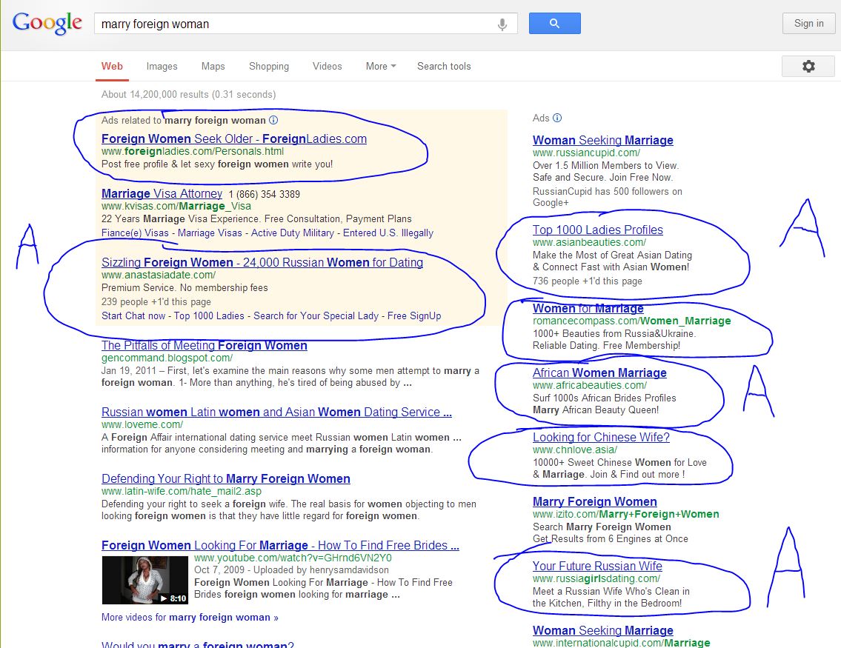Viewport: 841px width, 648px height.
Task: Click the 'Entered U.S. Illegally' sitelink
Action: (x=388, y=233)
